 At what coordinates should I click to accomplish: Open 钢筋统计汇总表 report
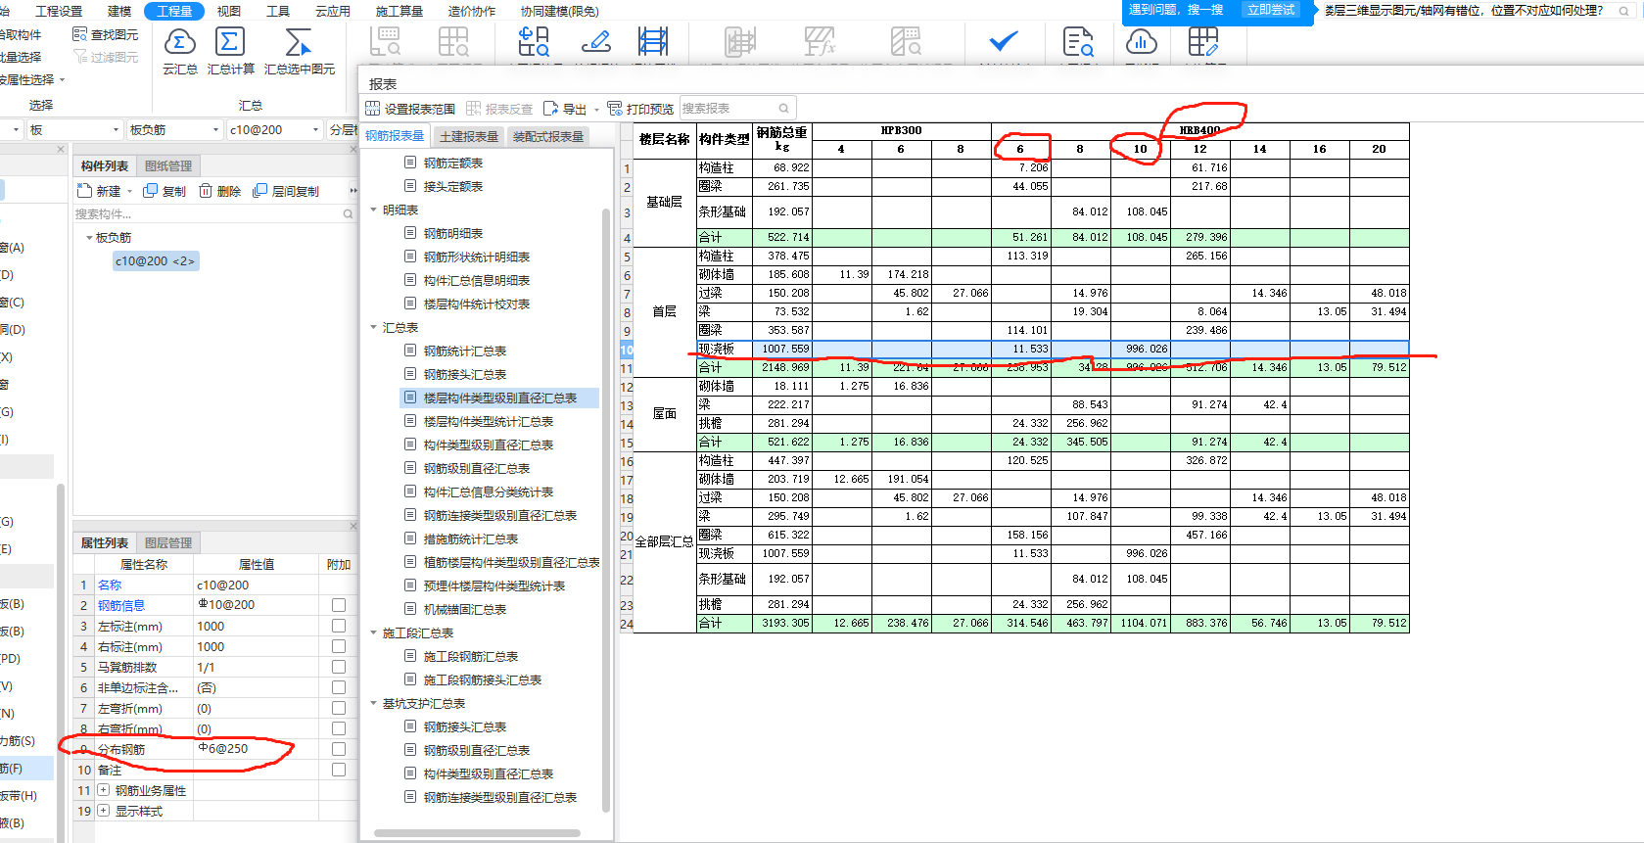(465, 351)
